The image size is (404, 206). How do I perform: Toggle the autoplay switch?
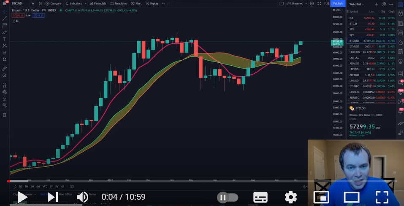228,197
